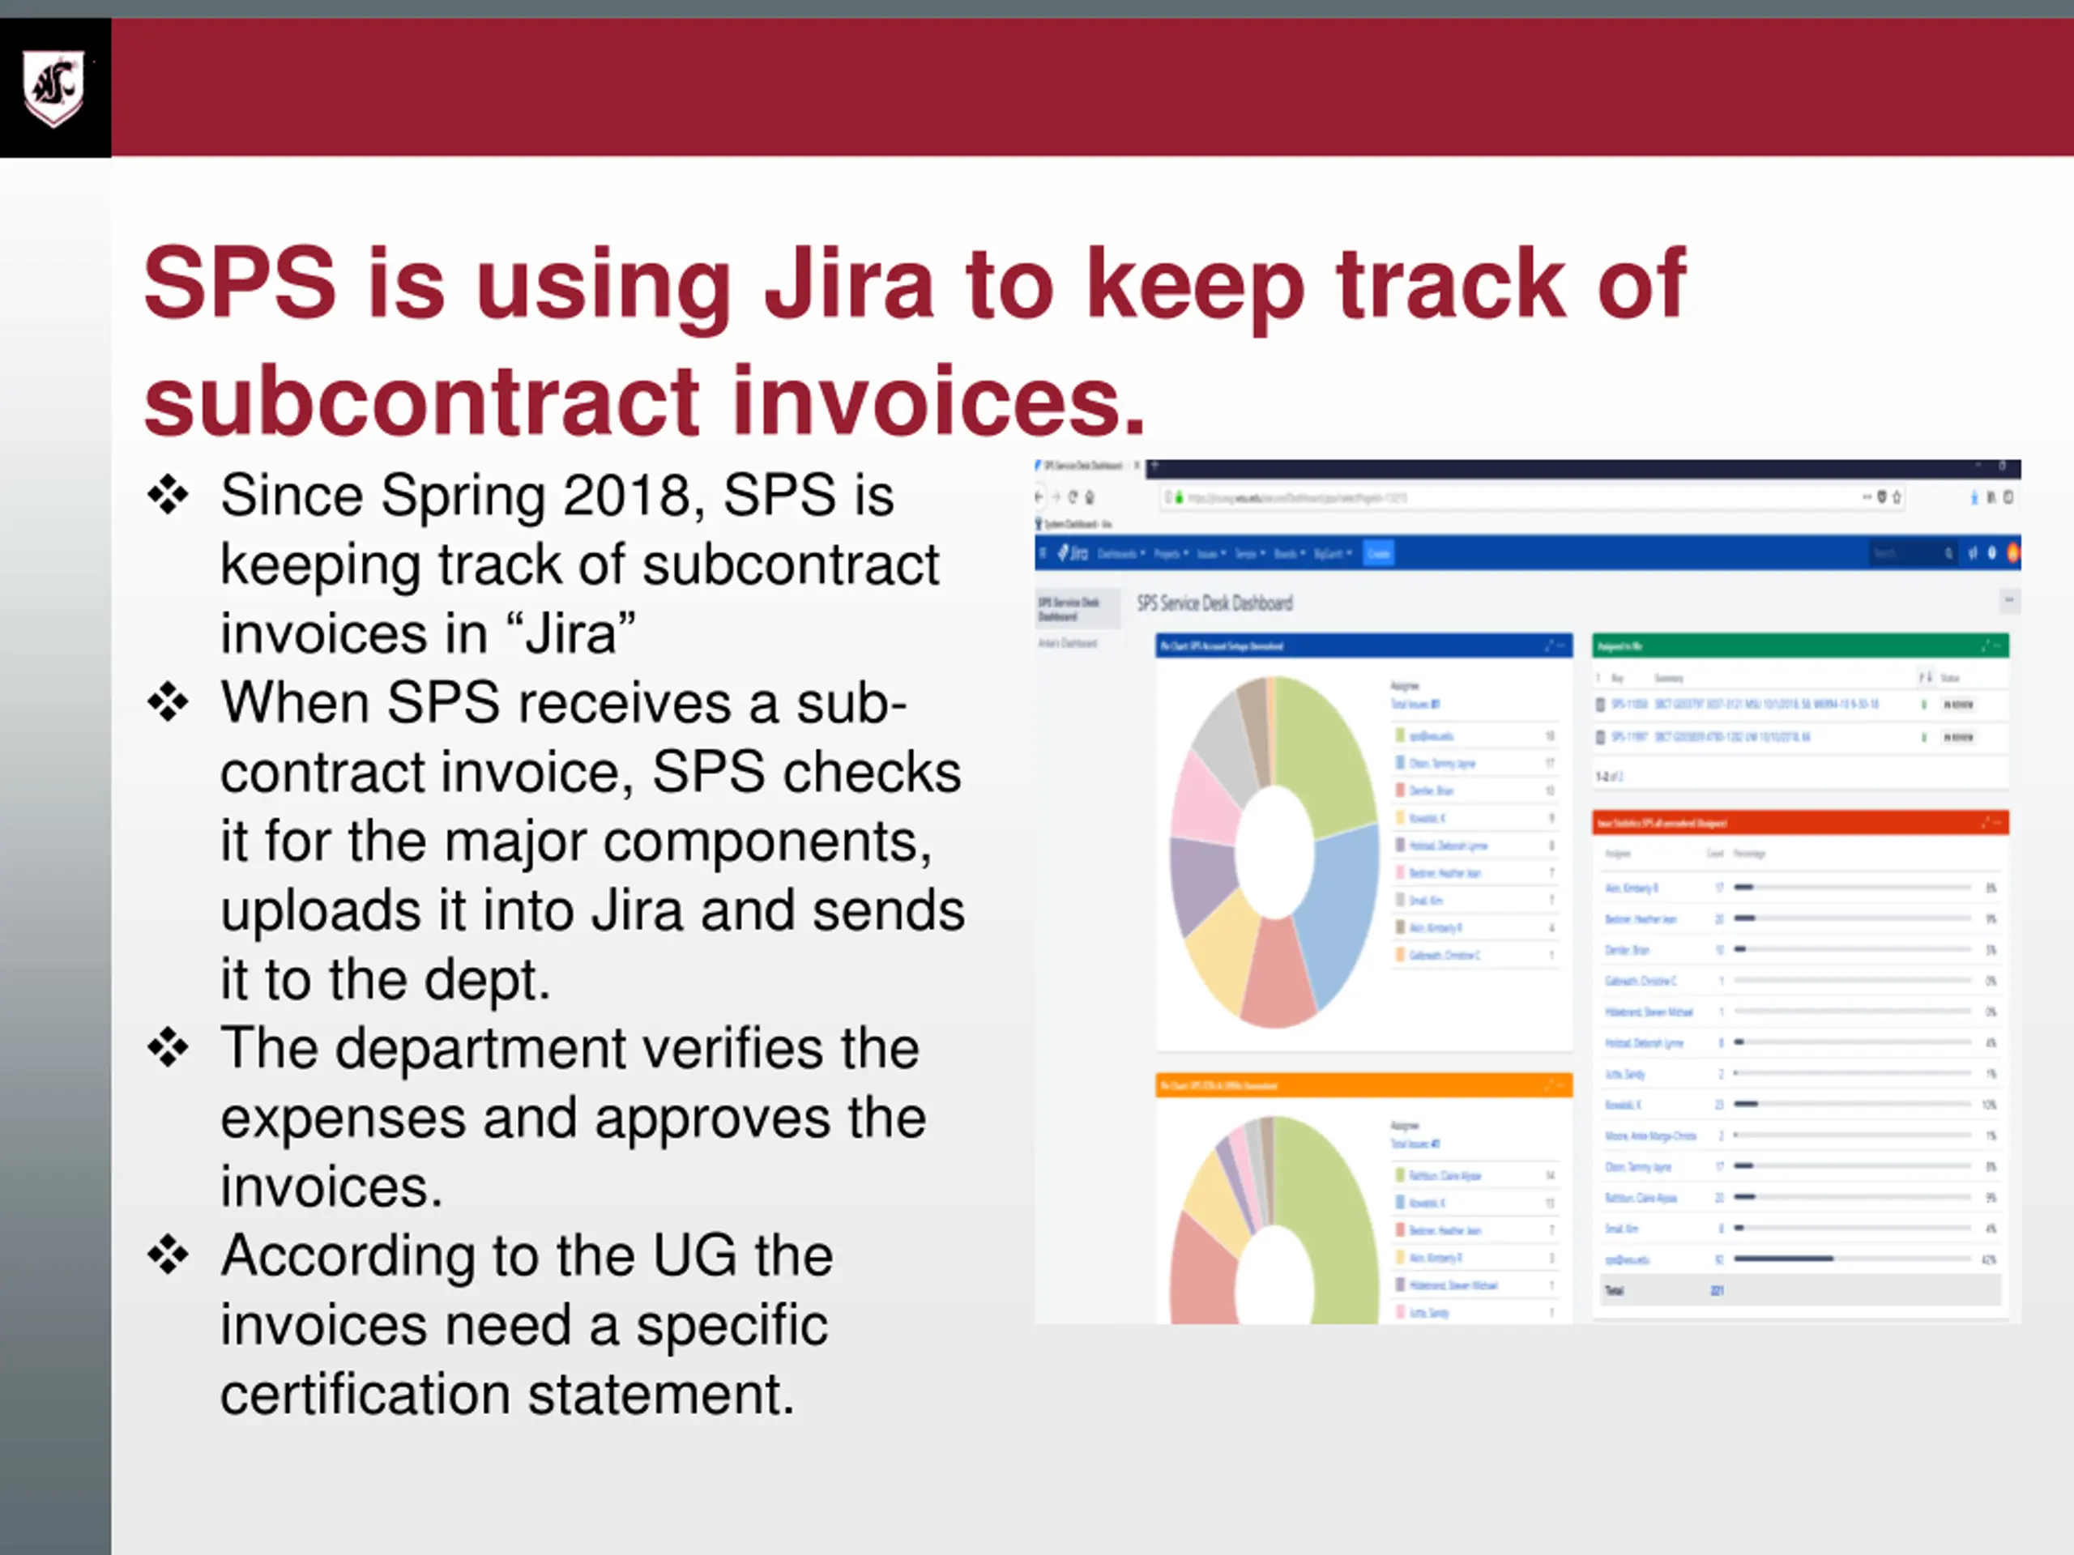Click the browser reload icon
The height and width of the screenshot is (1555, 2074).
tap(1073, 498)
